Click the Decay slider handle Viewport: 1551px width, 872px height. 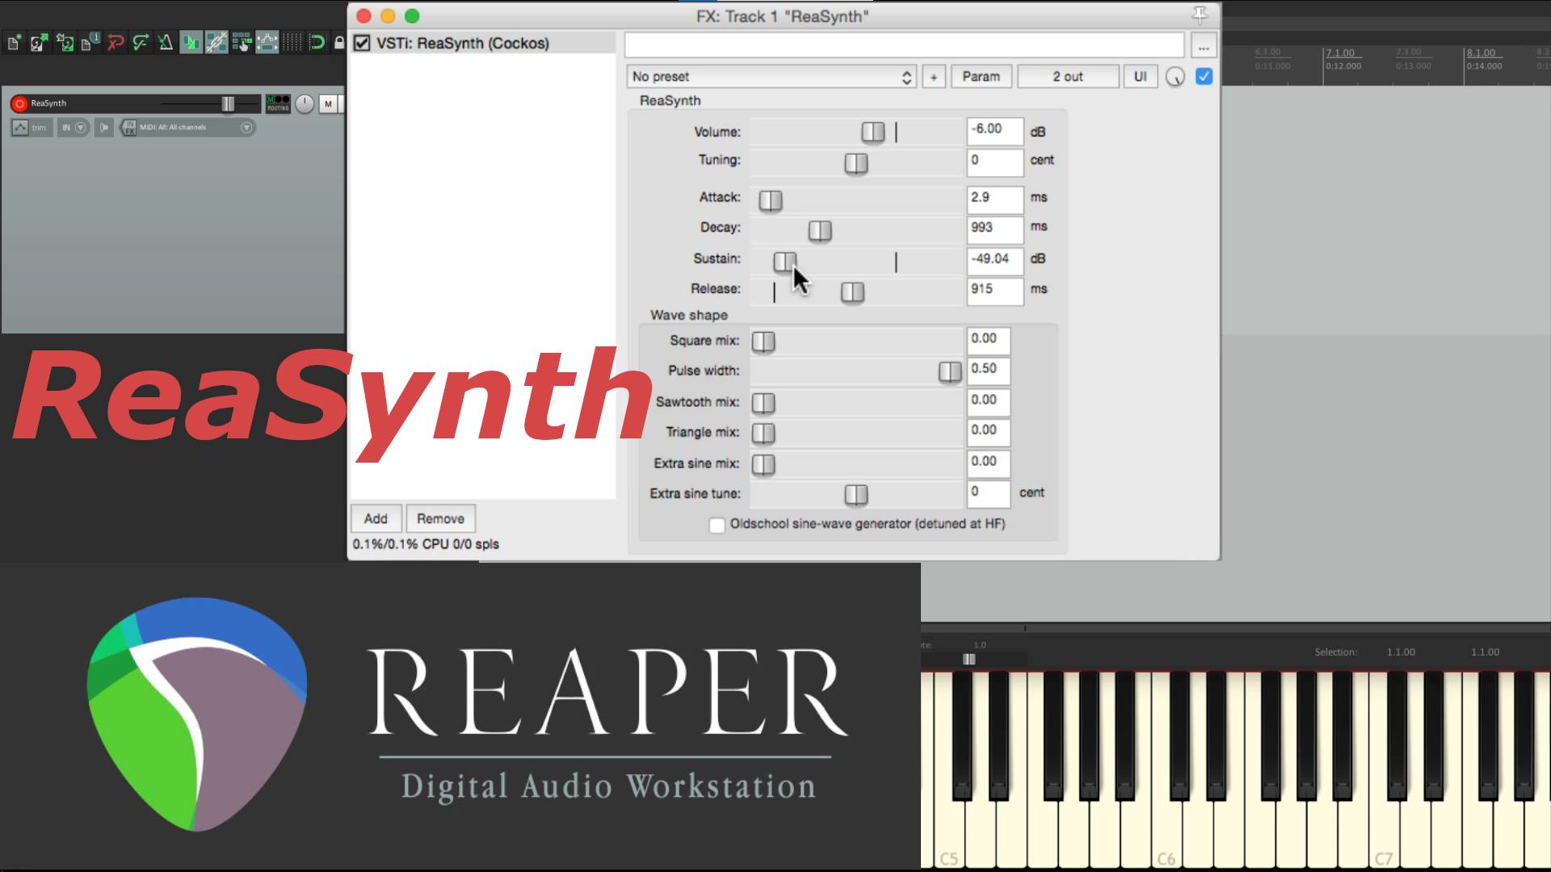(x=819, y=231)
